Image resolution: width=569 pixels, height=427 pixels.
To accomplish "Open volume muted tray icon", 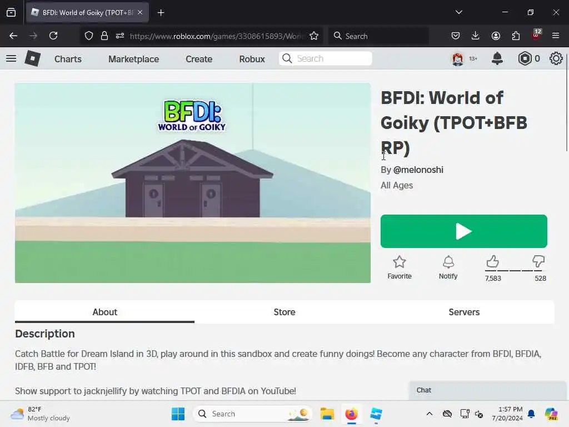I will [x=479, y=414].
